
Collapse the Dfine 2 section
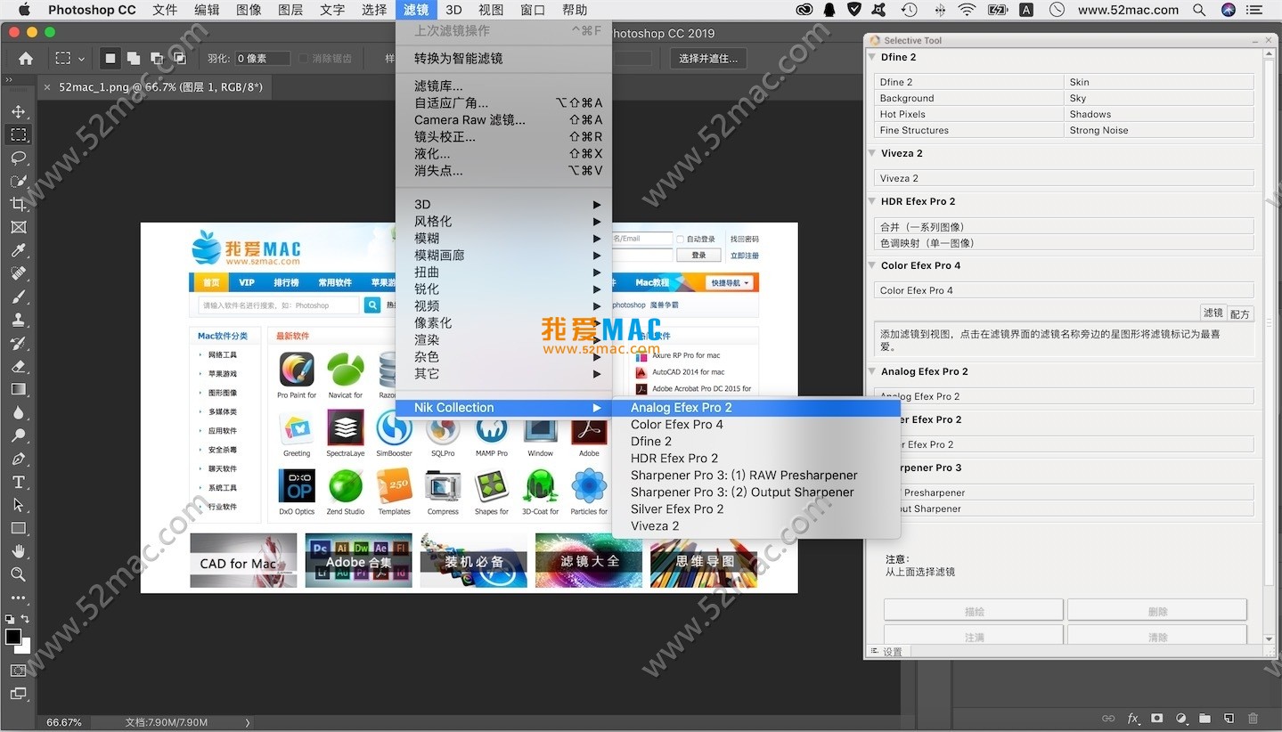click(873, 57)
